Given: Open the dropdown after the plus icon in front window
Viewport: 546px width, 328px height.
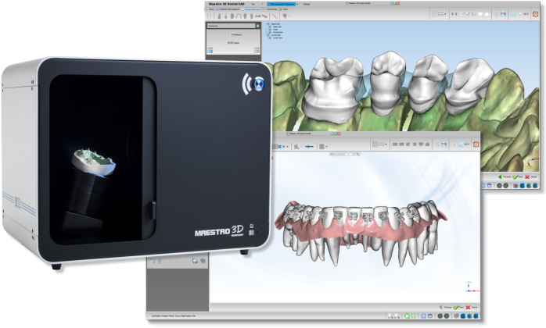Looking at the screenshot, I should pyautogui.click(x=287, y=147).
